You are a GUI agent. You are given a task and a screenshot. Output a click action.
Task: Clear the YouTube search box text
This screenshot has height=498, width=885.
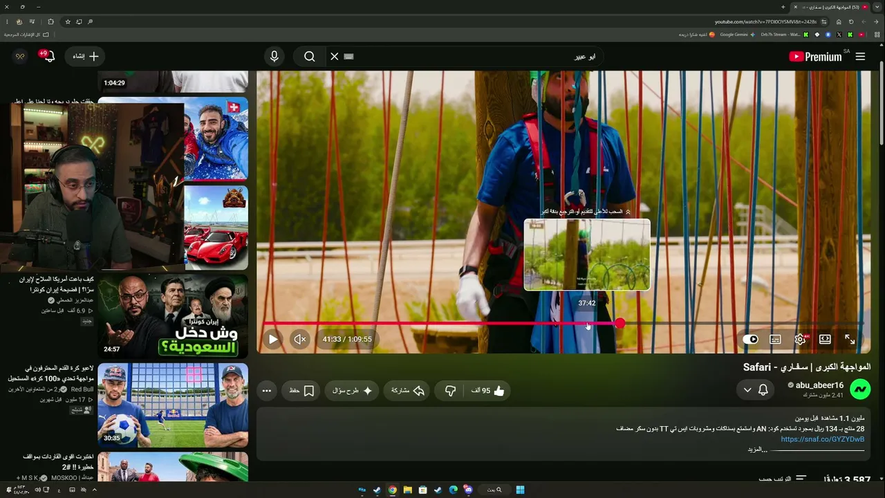click(x=335, y=57)
